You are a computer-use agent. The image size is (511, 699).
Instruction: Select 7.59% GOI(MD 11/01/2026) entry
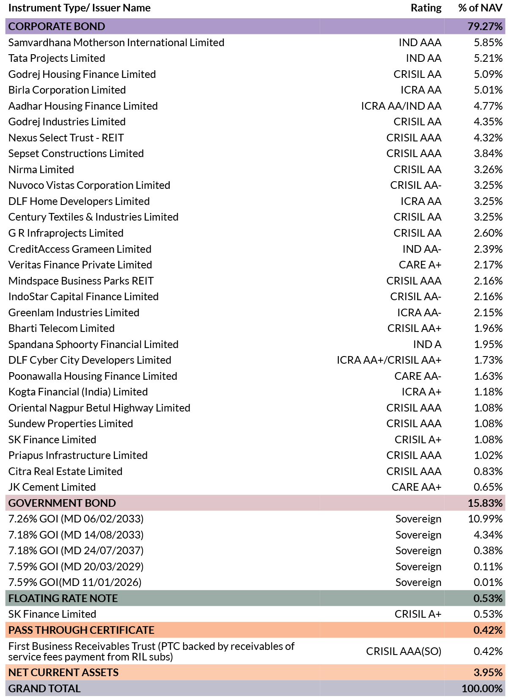255,582
